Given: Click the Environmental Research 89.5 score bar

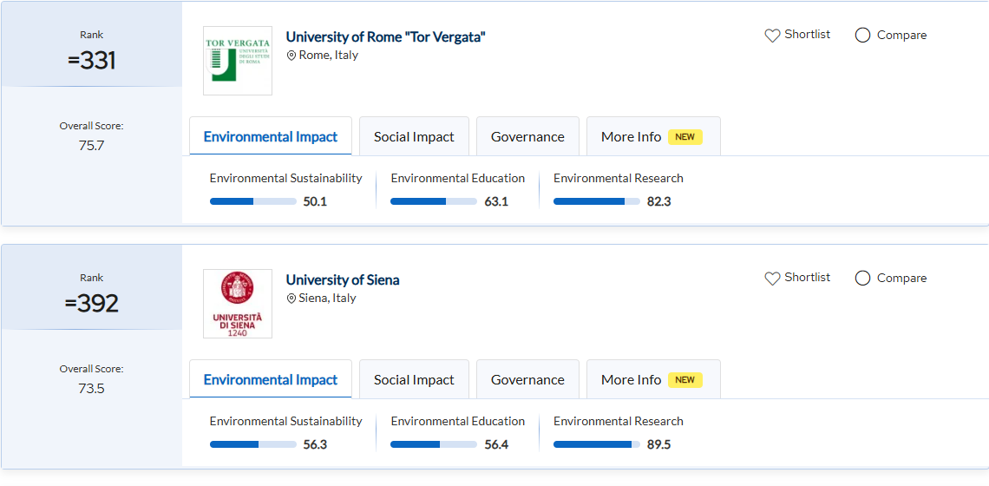Looking at the screenshot, I should pos(596,444).
